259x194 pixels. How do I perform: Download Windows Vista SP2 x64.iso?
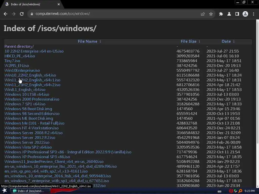[x=28, y=147]
